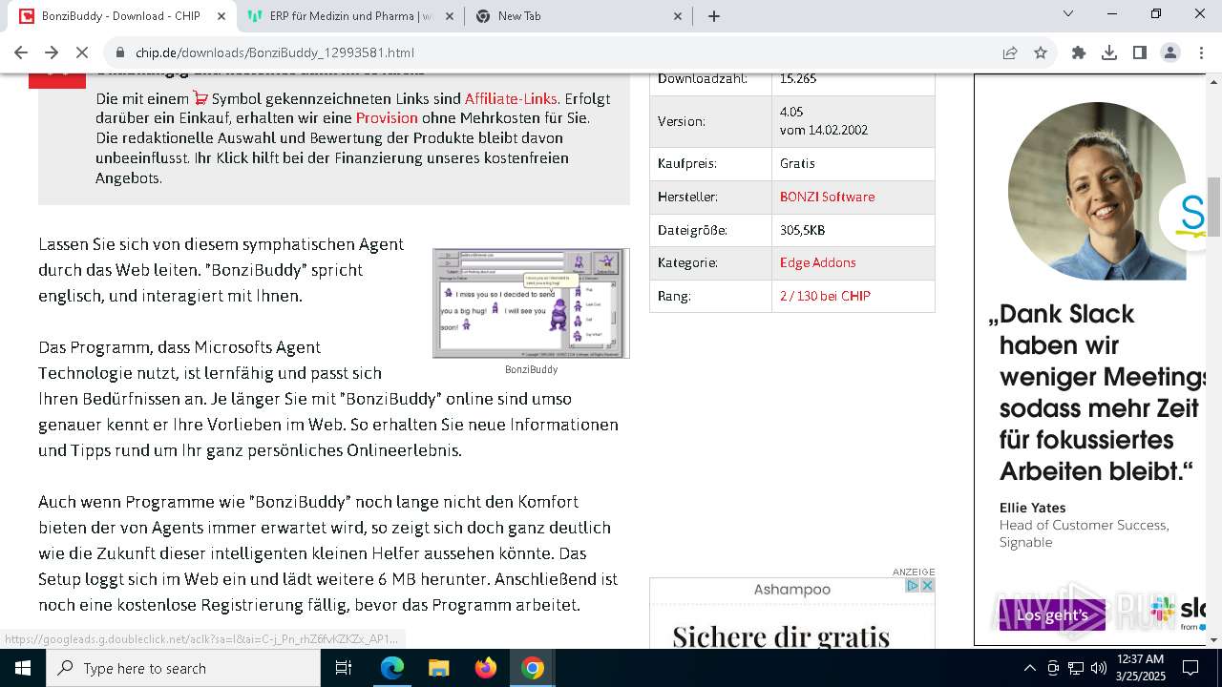The width and height of the screenshot is (1222, 687).
Task: Open the taskbar clock showing 12:37 AM
Action: tap(1140, 668)
